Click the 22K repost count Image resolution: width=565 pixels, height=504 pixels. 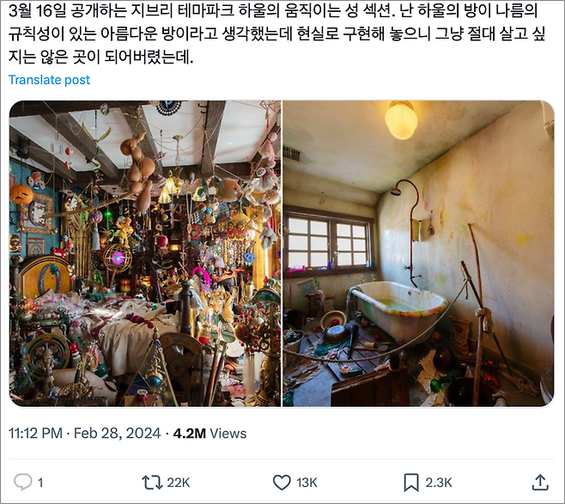pos(179,483)
